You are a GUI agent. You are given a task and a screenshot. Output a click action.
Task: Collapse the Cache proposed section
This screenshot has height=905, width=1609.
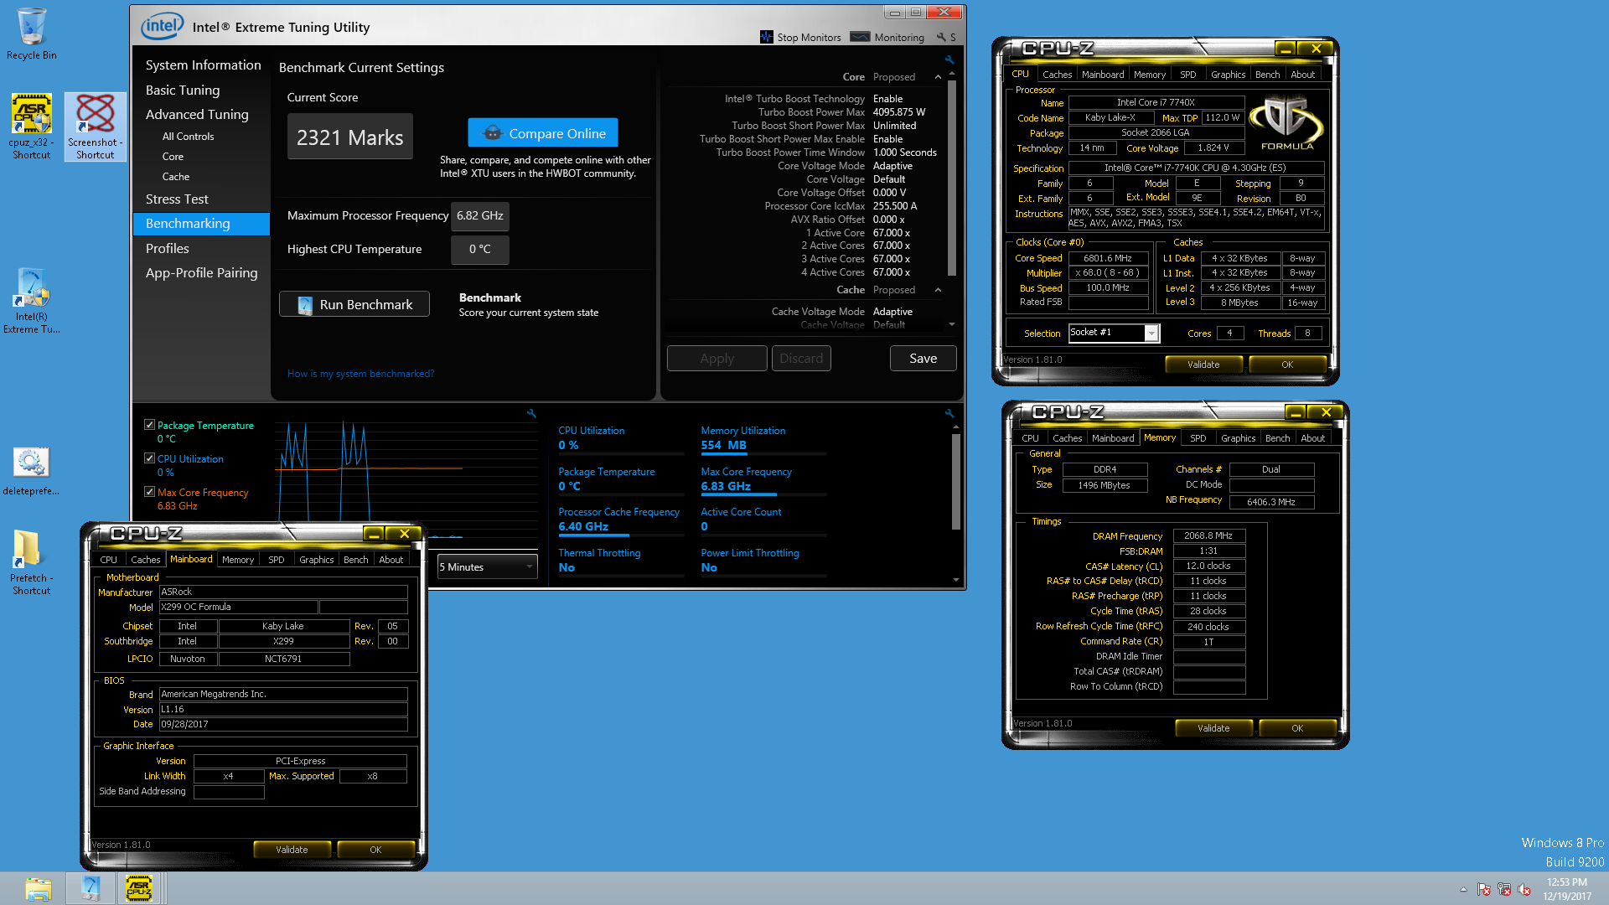tap(938, 290)
